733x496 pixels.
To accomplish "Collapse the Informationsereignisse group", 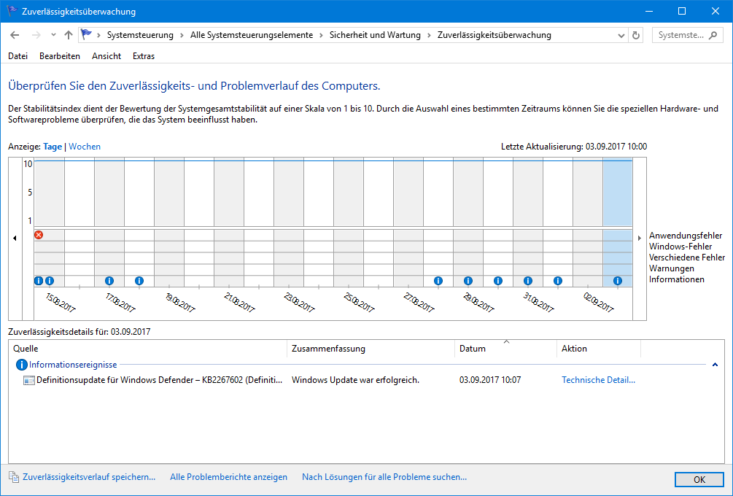I will pos(715,365).
